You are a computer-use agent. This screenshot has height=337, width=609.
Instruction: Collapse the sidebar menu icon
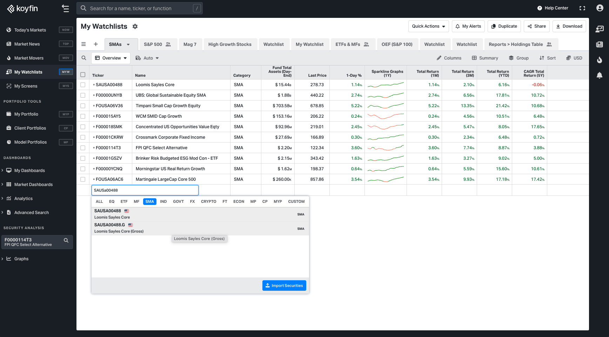tap(65, 8)
